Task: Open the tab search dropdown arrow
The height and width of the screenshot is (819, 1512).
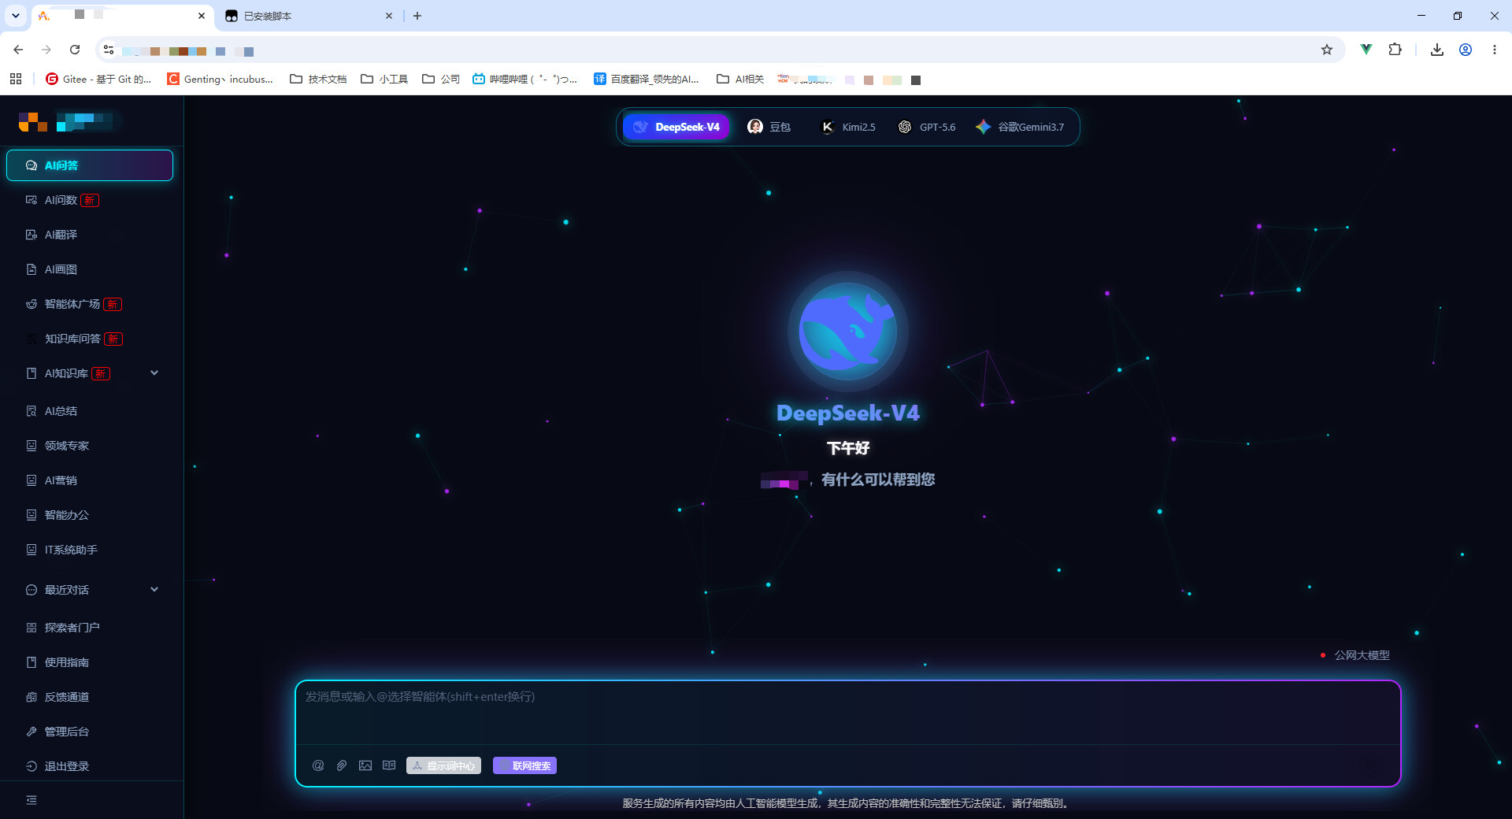Action: coord(16,16)
